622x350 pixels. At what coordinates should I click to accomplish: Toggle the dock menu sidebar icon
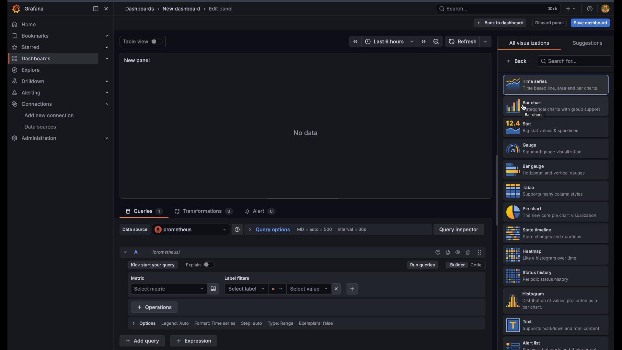point(96,9)
